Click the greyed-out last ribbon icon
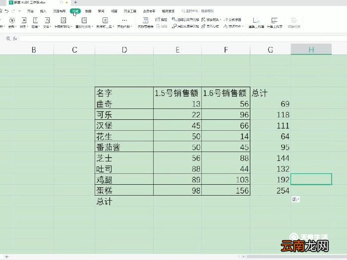This screenshot has height=260, width=347. pyautogui.click(x=294, y=21)
